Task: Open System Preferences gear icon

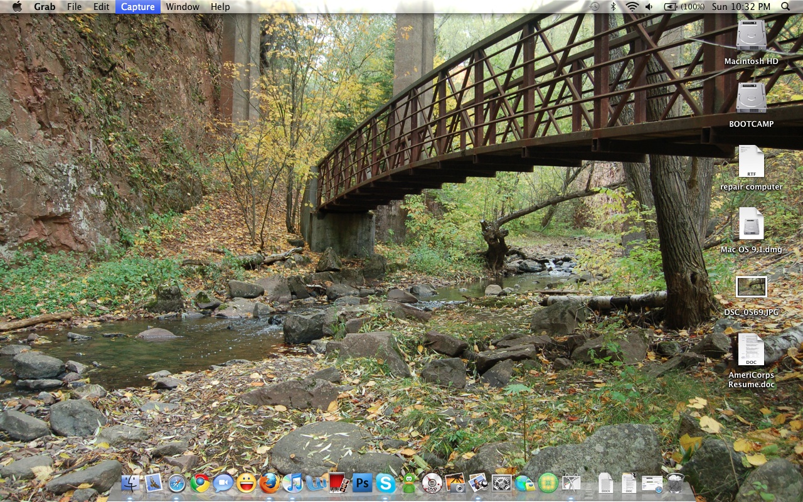Action: click(x=502, y=483)
